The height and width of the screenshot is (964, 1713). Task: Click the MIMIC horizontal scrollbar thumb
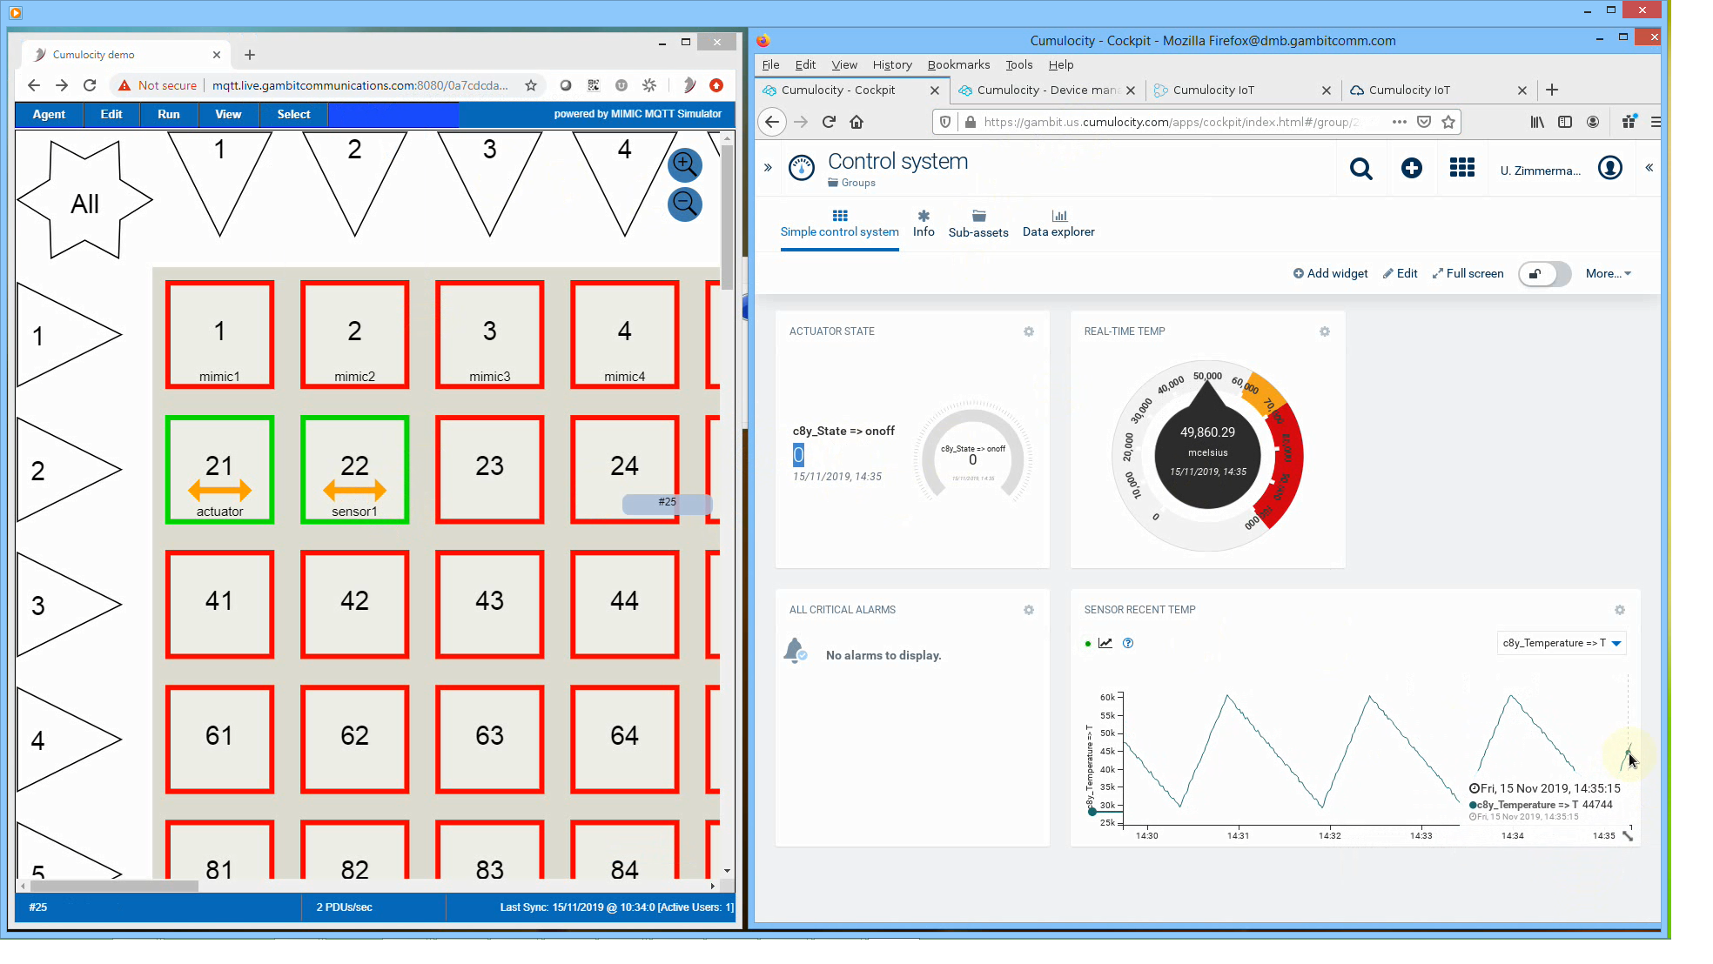pyautogui.click(x=114, y=886)
